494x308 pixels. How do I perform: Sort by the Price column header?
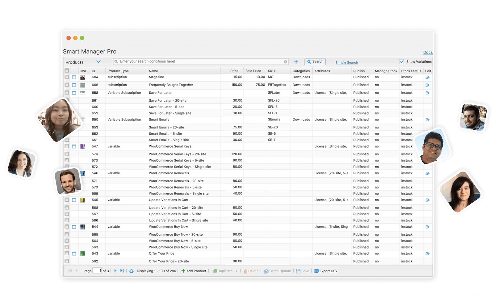tap(234, 71)
